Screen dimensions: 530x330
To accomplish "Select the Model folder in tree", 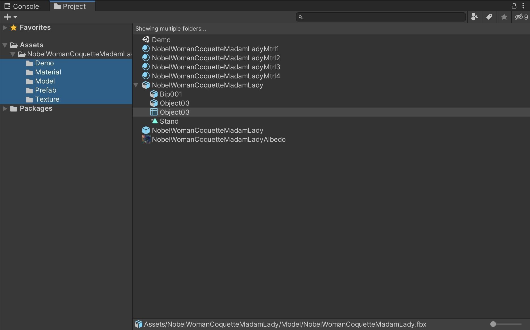I will click(x=66, y=81).
